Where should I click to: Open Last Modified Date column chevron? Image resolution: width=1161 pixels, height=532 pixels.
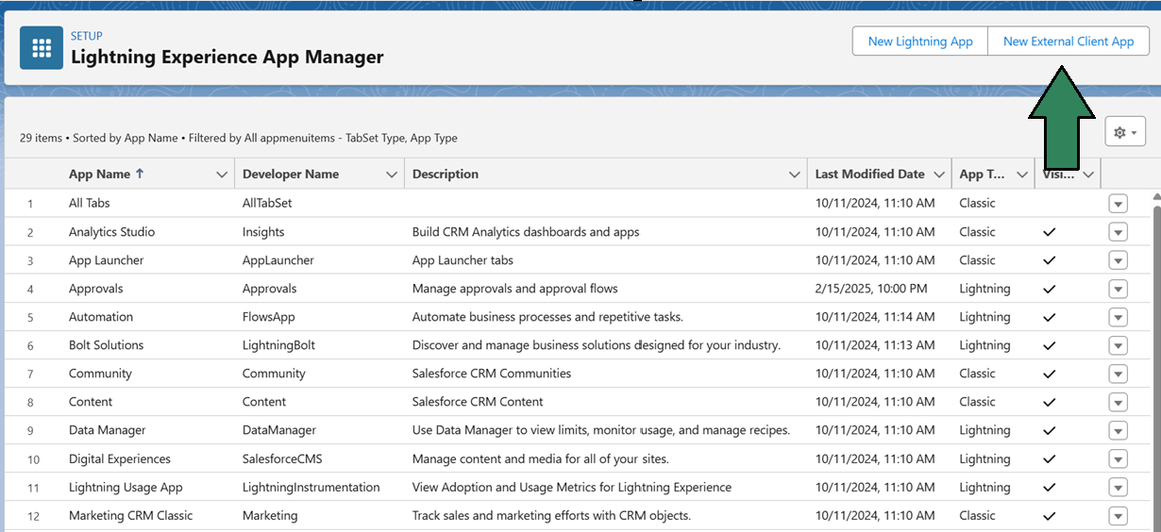pos(938,175)
